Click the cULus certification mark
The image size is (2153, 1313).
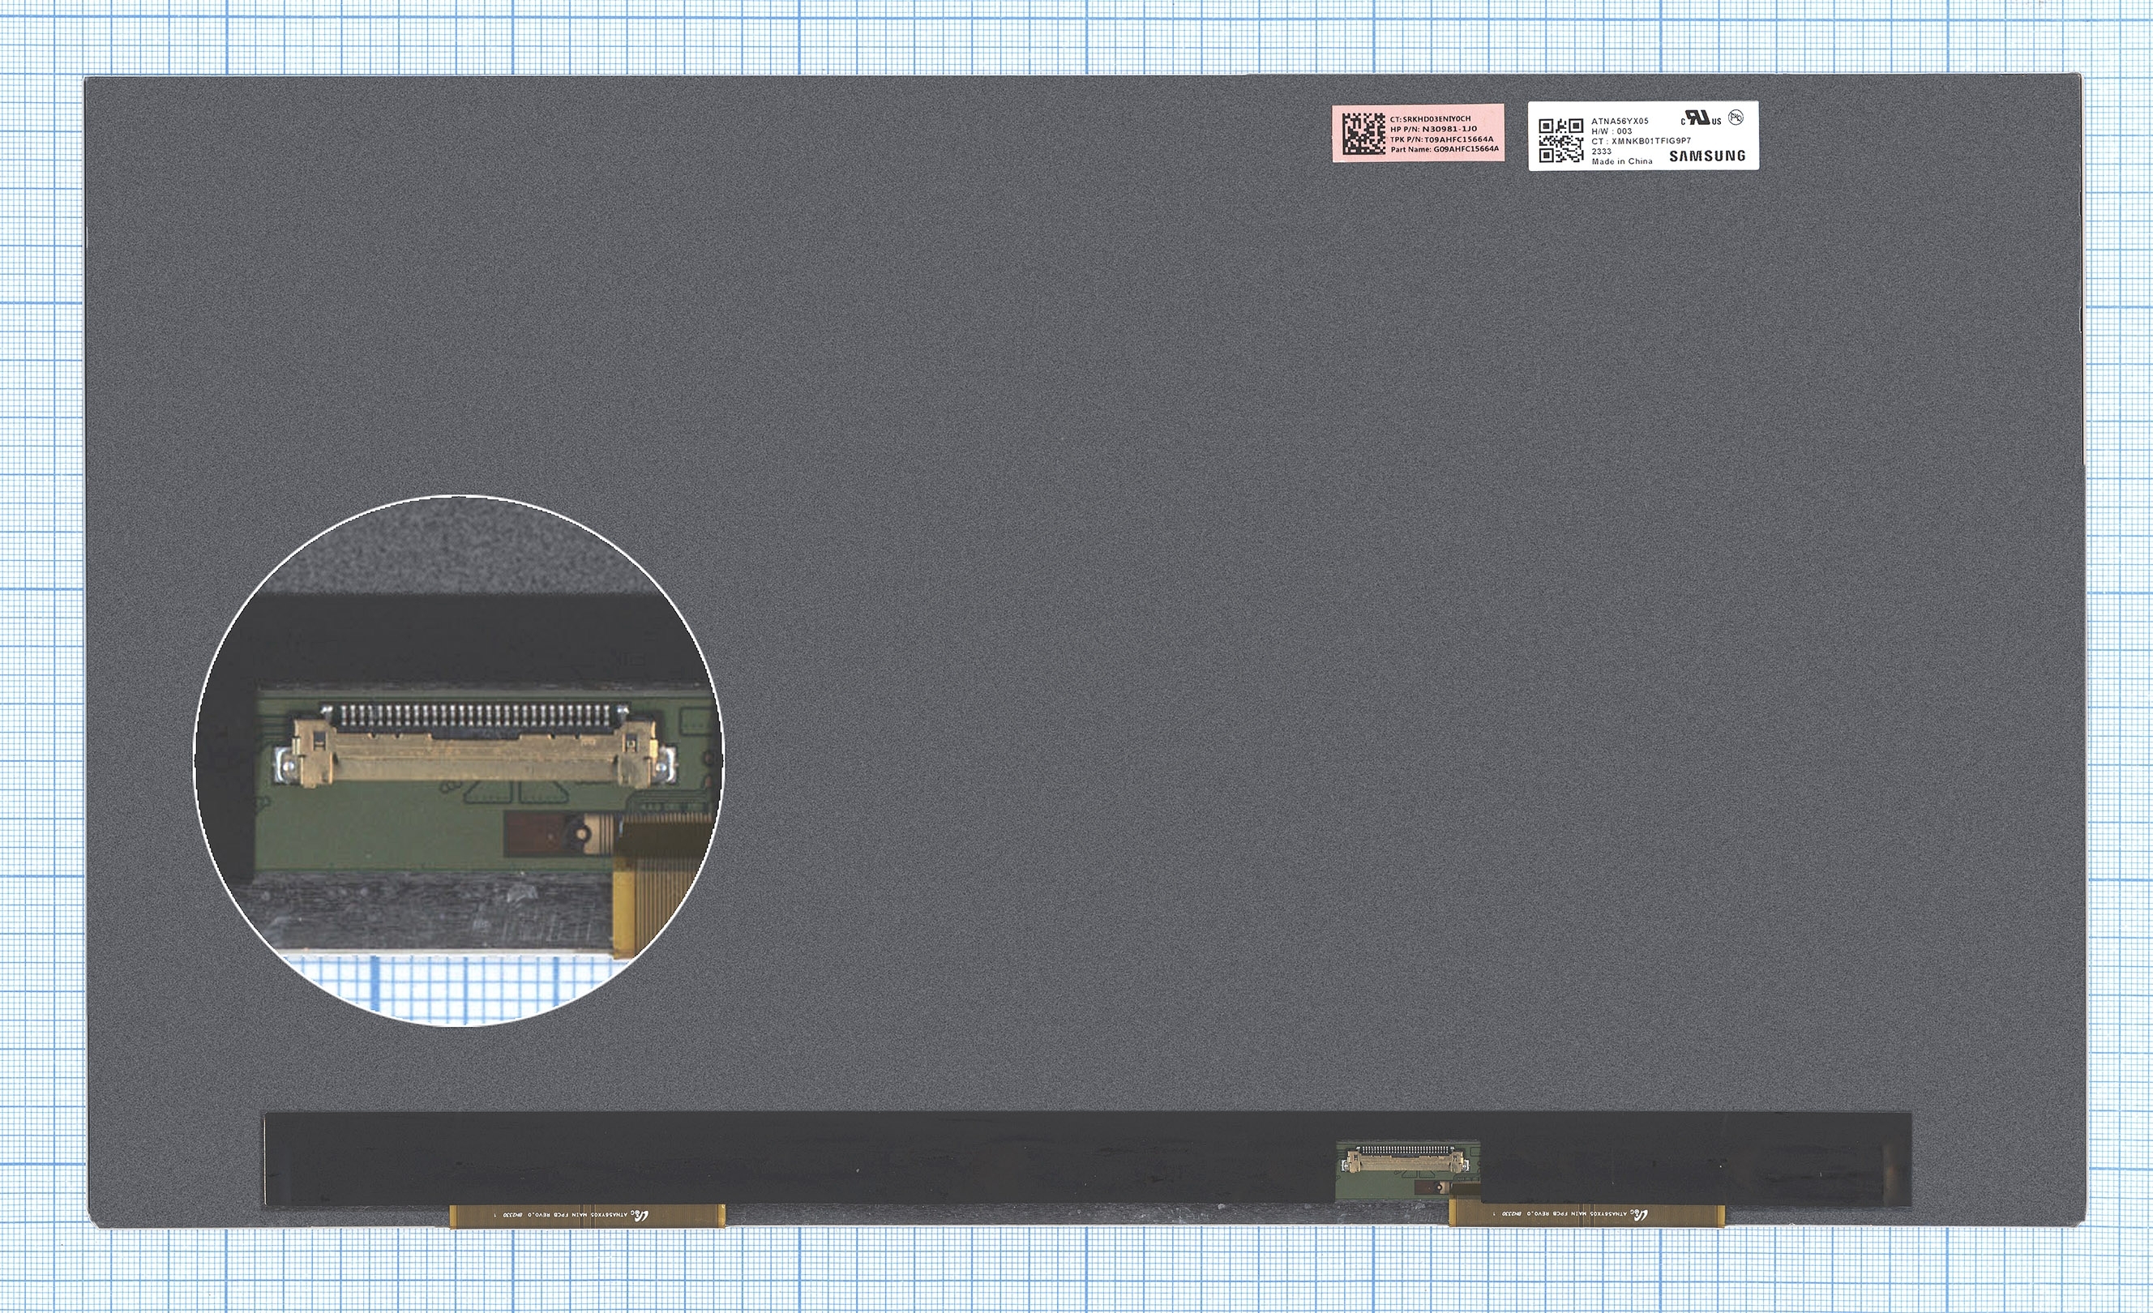[x=1701, y=118]
